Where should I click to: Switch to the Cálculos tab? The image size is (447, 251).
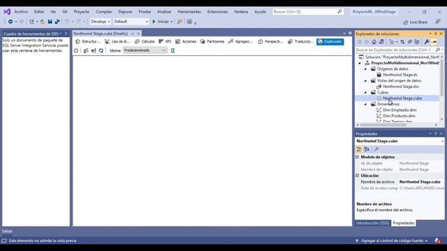coord(145,42)
